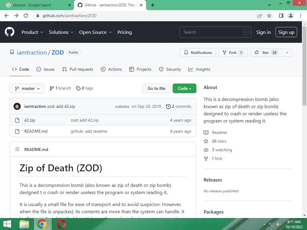307x230 pixels.
Task: View the site lock icon info
Action: (x=38, y=16)
